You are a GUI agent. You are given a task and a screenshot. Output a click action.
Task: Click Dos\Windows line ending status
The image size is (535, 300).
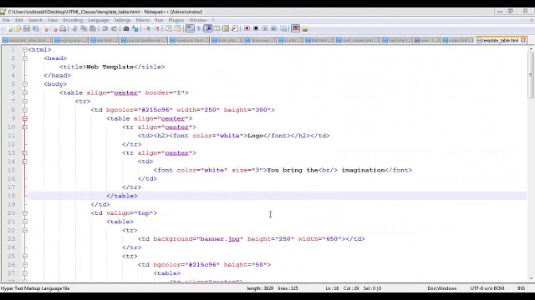[442, 288]
